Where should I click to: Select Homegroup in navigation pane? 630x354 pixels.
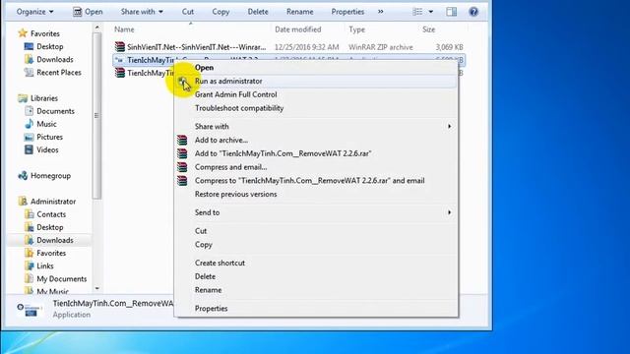45,176
